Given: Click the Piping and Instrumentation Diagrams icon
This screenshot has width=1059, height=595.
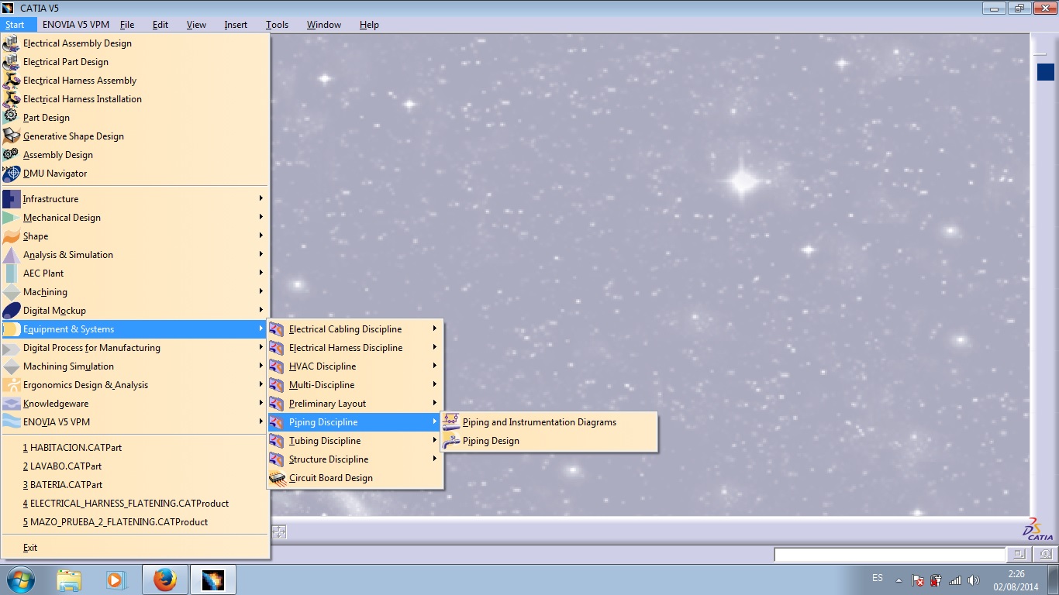Looking at the screenshot, I should click(x=450, y=422).
